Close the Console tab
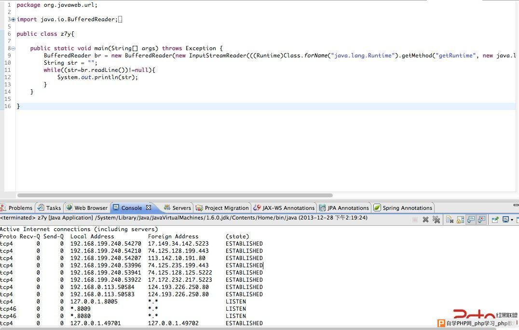Viewport: 519px width, 330px height. tap(149, 207)
